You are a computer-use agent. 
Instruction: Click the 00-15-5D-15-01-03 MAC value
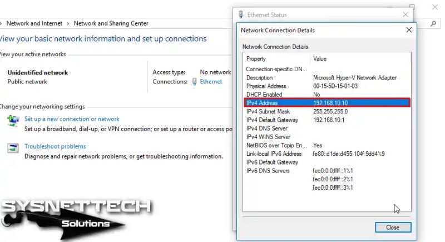[x=335, y=86]
